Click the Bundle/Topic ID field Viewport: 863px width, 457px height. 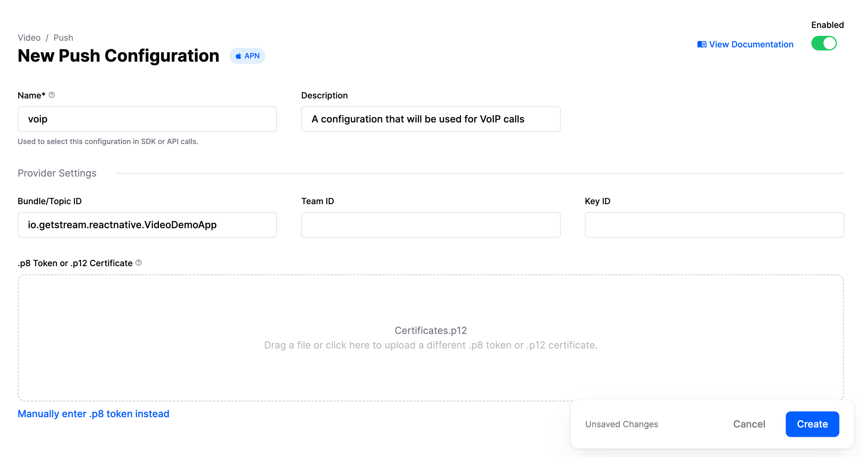147,225
